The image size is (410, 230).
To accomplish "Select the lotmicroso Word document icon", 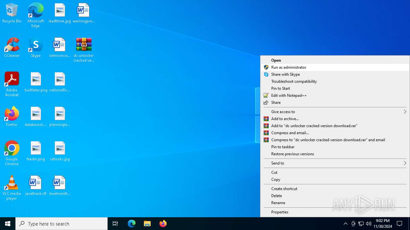I will [60, 48].
